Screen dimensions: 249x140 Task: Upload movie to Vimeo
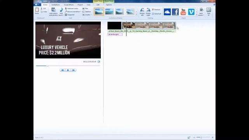pos(191,12)
